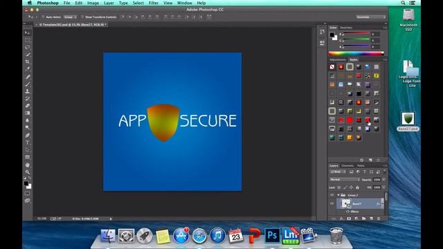Open the Image menu
Image resolution: width=443 pixels, height=249 pixels.
[x=93, y=3]
